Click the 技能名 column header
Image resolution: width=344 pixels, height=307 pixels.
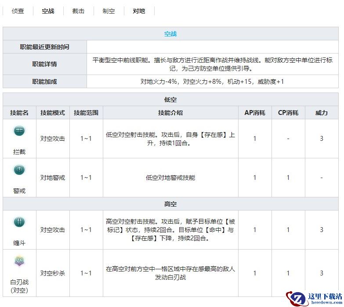pos(19,113)
